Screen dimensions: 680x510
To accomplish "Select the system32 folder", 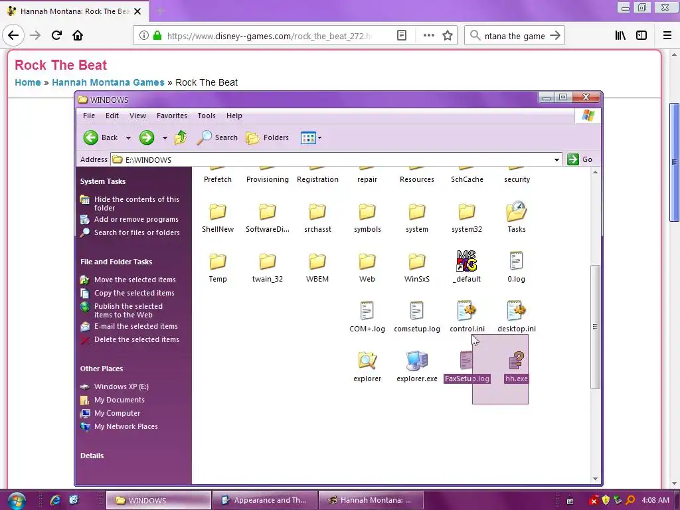I will point(467,218).
